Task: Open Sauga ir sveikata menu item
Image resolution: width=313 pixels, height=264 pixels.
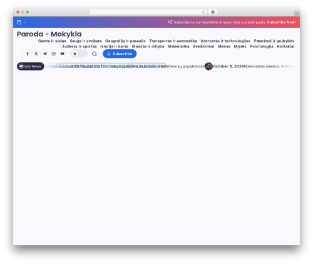Action: tap(86, 41)
